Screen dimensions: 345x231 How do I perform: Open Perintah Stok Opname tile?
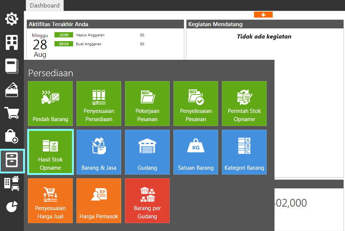coord(244,104)
